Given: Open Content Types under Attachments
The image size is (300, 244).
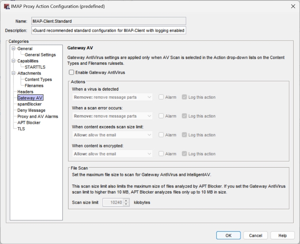Looking at the screenshot, I should [x=38, y=79].
